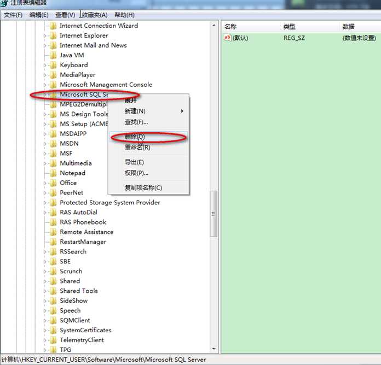Image resolution: width=381 pixels, height=365 pixels.
Task: Choose 复制项名称(C) in the context menu
Action: (149, 188)
